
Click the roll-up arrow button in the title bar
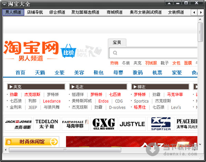point(169,3)
